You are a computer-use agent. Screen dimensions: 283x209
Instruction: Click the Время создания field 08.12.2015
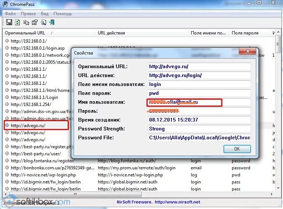(x=199, y=120)
